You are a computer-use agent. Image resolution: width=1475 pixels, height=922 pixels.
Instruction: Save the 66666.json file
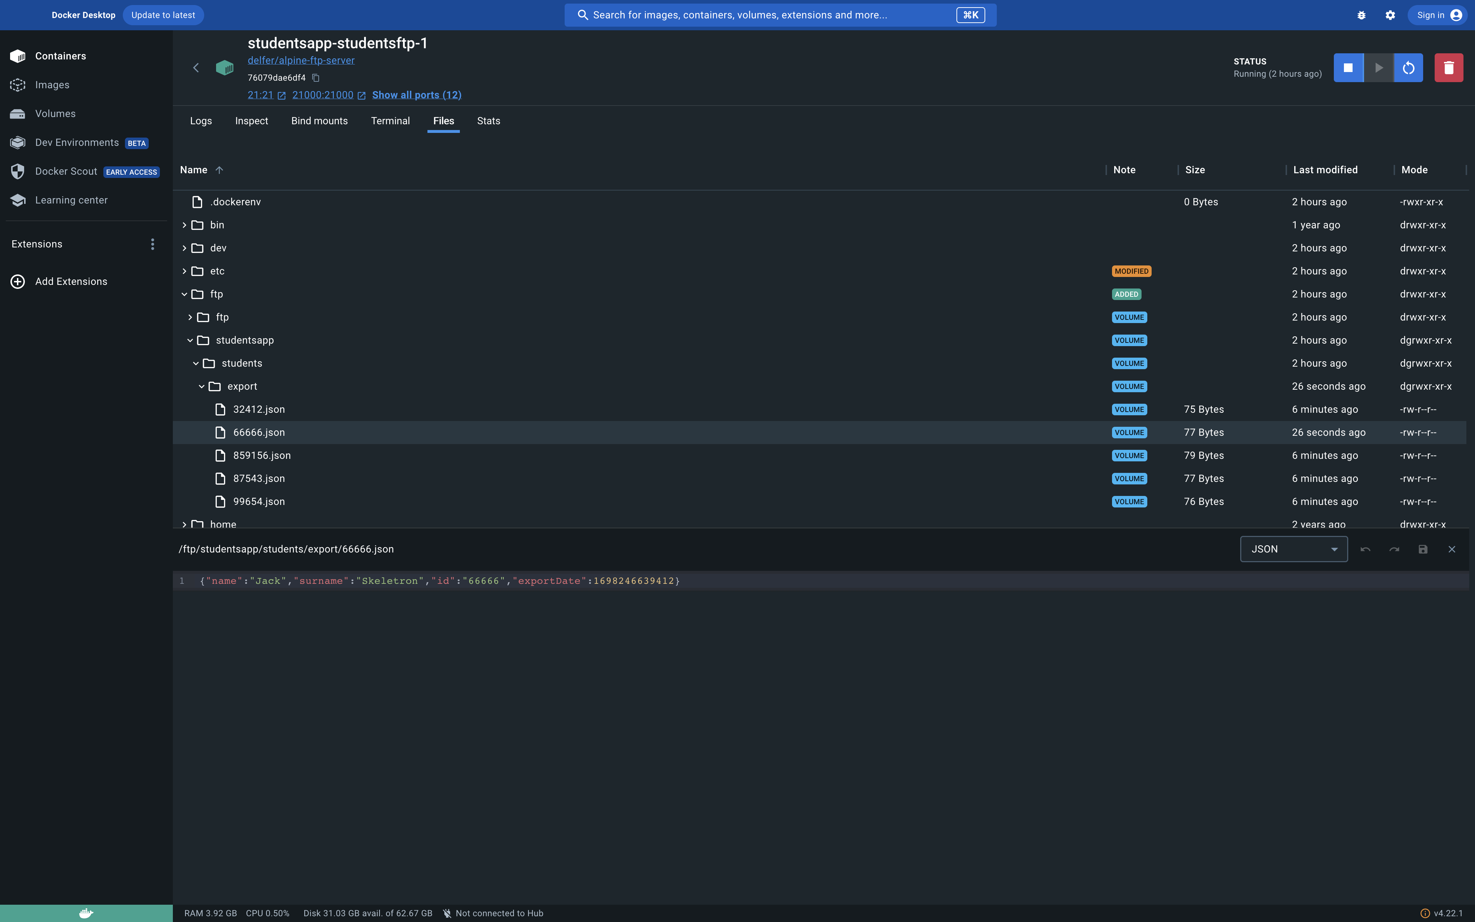[1422, 550]
